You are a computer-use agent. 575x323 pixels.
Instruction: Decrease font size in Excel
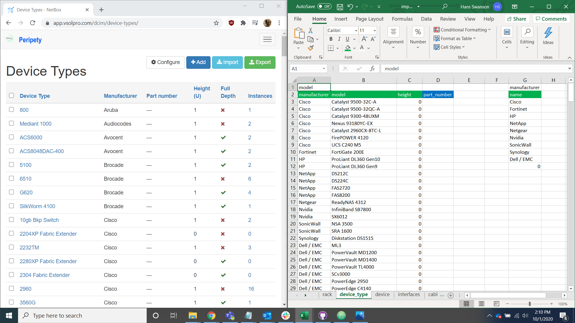pyautogui.click(x=373, y=39)
